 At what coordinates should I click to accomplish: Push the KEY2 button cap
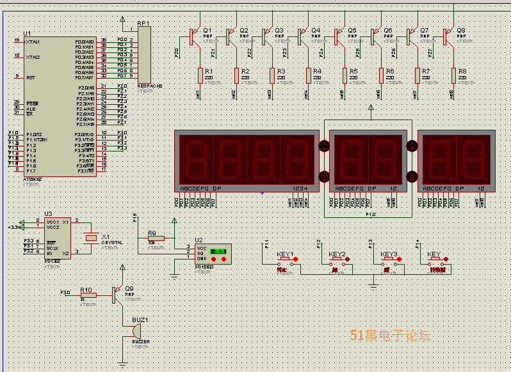(337, 258)
